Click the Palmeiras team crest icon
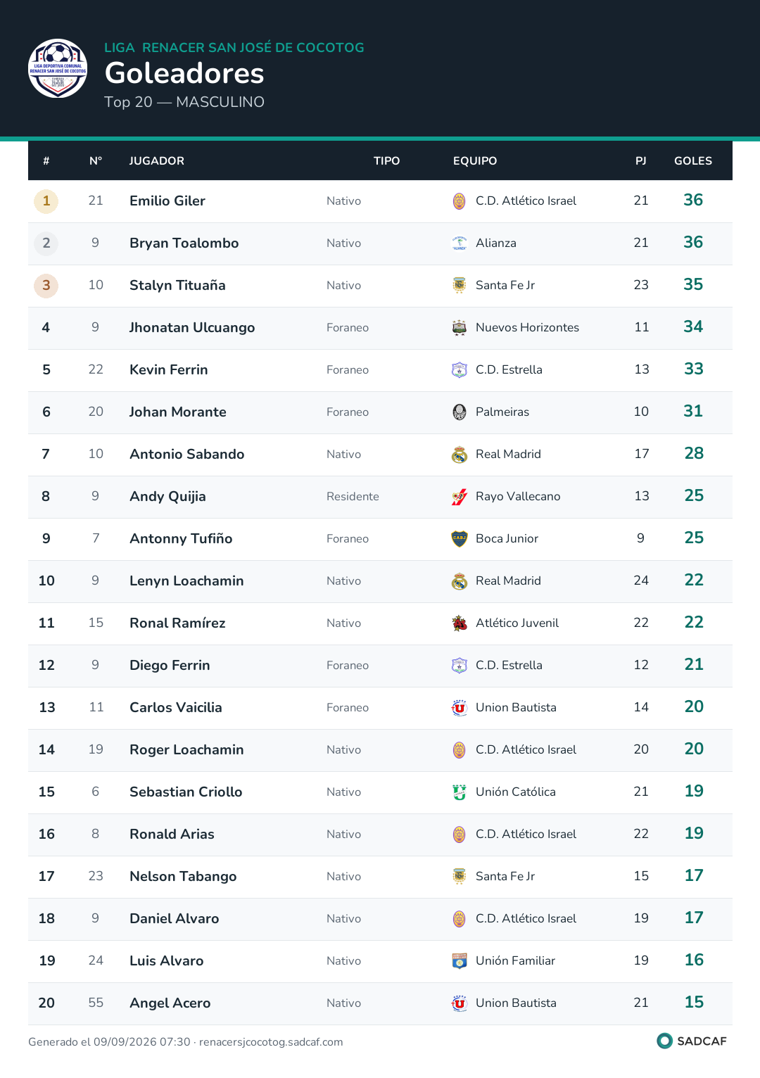The height and width of the screenshot is (1078, 760). 460,412
